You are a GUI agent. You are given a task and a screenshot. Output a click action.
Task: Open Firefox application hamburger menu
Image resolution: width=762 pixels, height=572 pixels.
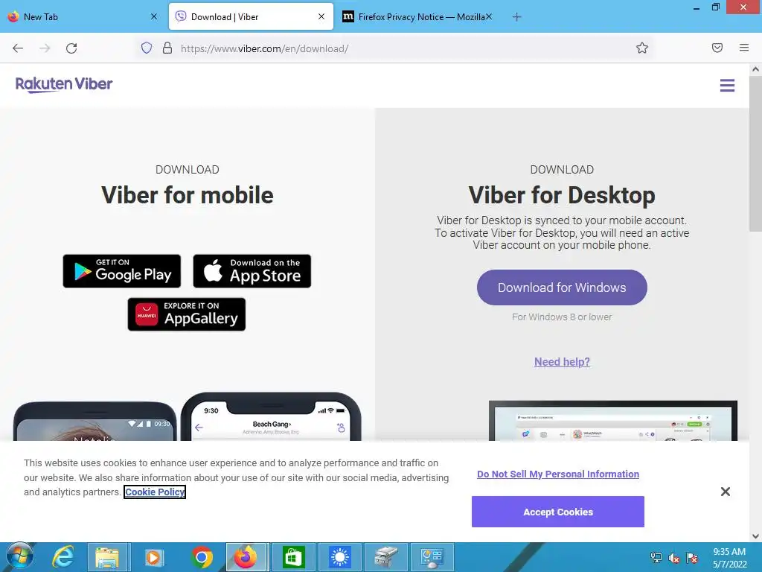(x=743, y=48)
